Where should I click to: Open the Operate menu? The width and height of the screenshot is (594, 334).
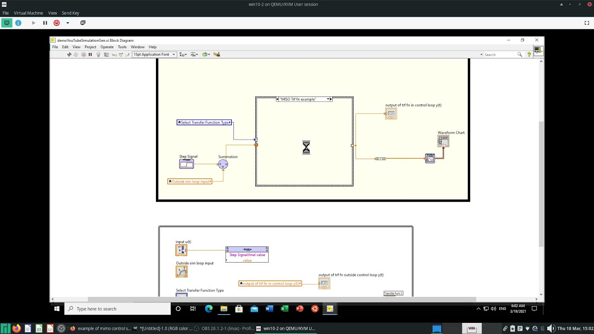[x=107, y=47]
